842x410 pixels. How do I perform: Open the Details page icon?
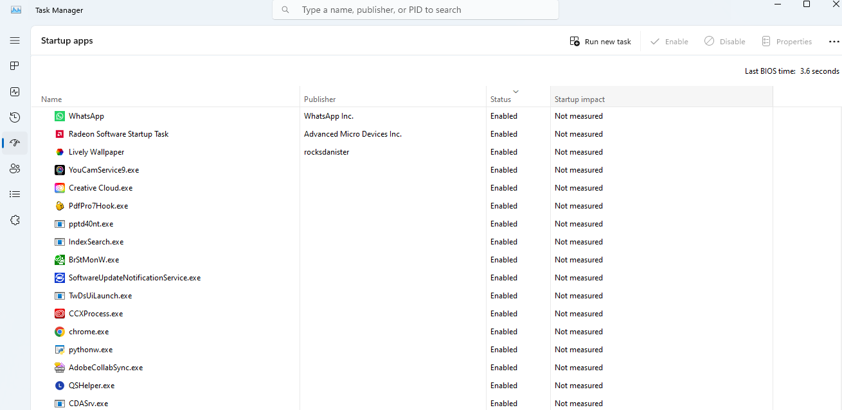click(15, 194)
